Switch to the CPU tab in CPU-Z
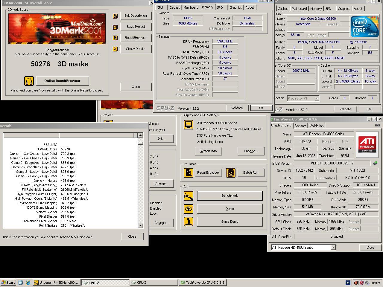The height and width of the screenshot is (287, 383). 160,7
